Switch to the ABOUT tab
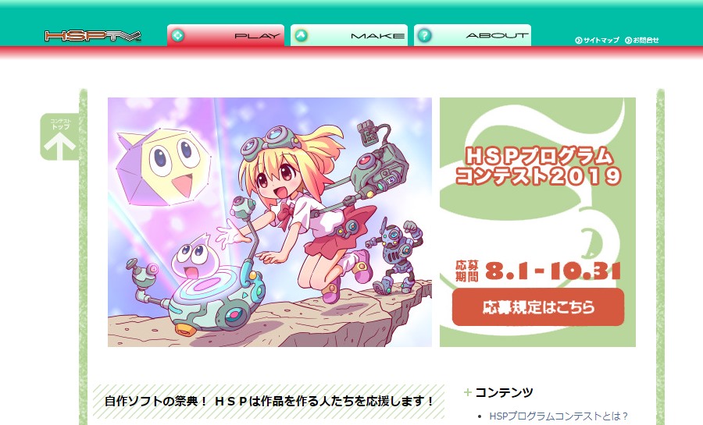The image size is (703, 425). pos(472,35)
